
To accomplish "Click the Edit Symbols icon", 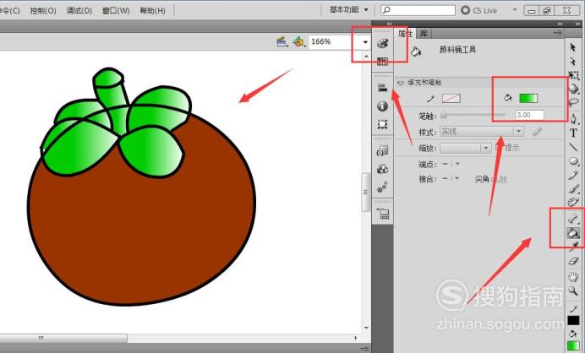I will coord(299,41).
